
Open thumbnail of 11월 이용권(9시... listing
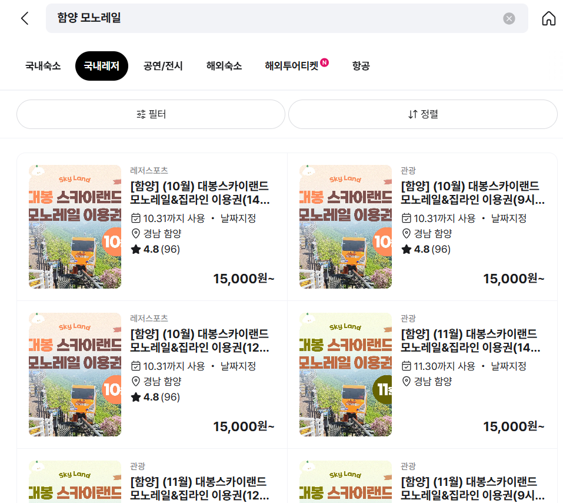tap(345, 482)
